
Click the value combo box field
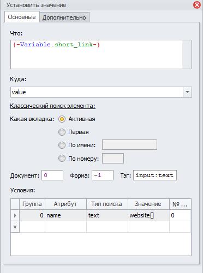(x=97, y=92)
